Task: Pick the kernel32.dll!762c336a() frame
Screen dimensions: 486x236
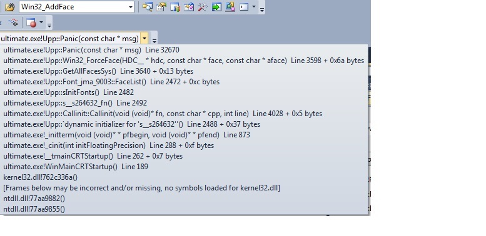Action: point(40,177)
